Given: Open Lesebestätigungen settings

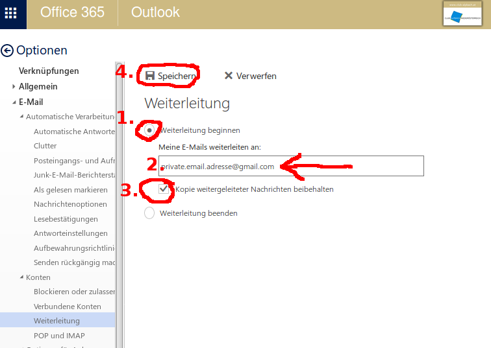Looking at the screenshot, I should [66, 219].
